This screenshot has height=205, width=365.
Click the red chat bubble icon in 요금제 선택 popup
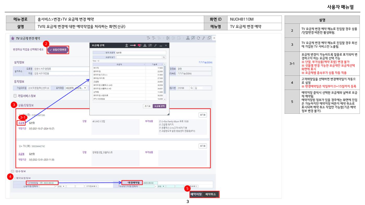tap(139, 45)
